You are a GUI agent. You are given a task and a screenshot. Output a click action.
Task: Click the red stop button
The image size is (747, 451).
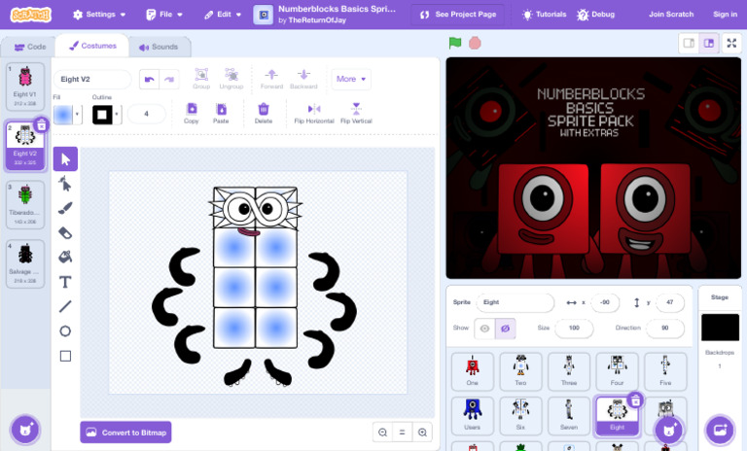click(475, 44)
